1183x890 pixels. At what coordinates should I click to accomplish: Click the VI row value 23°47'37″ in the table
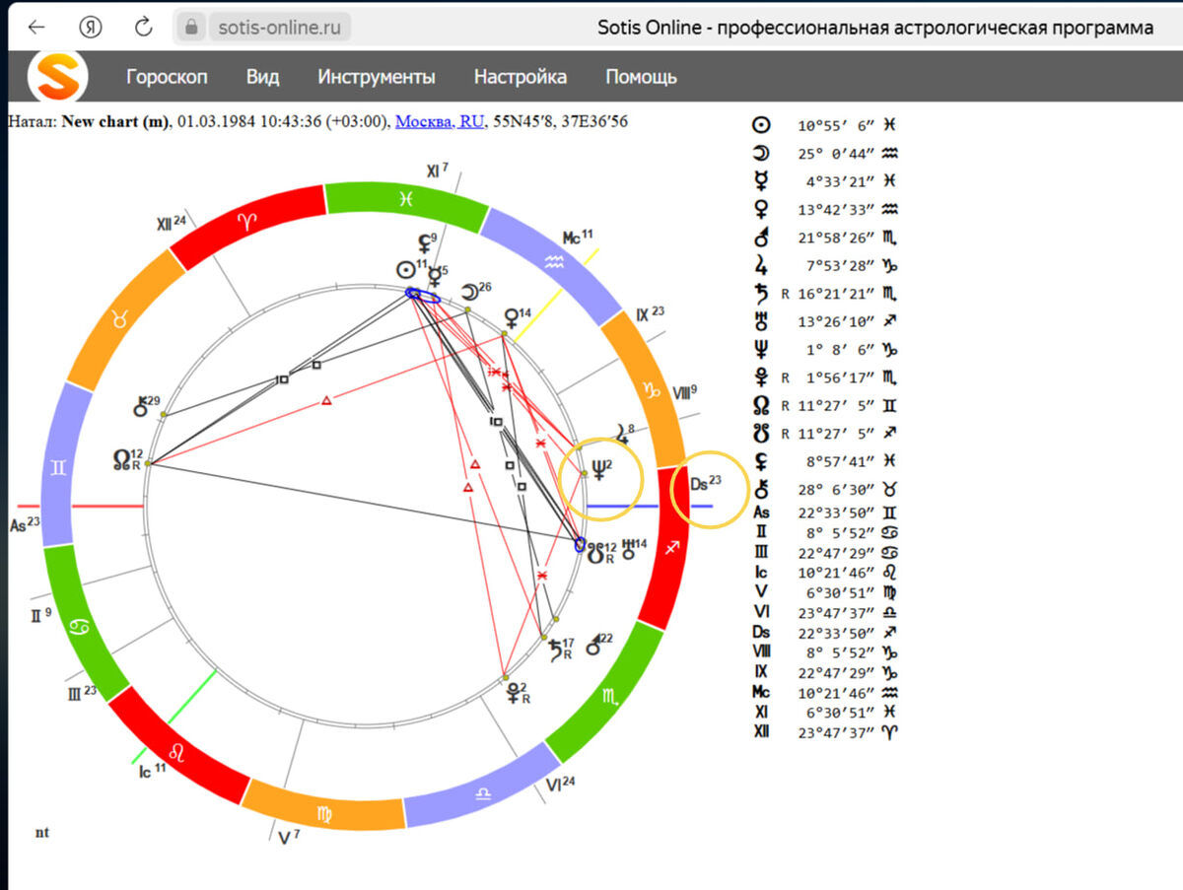835,612
